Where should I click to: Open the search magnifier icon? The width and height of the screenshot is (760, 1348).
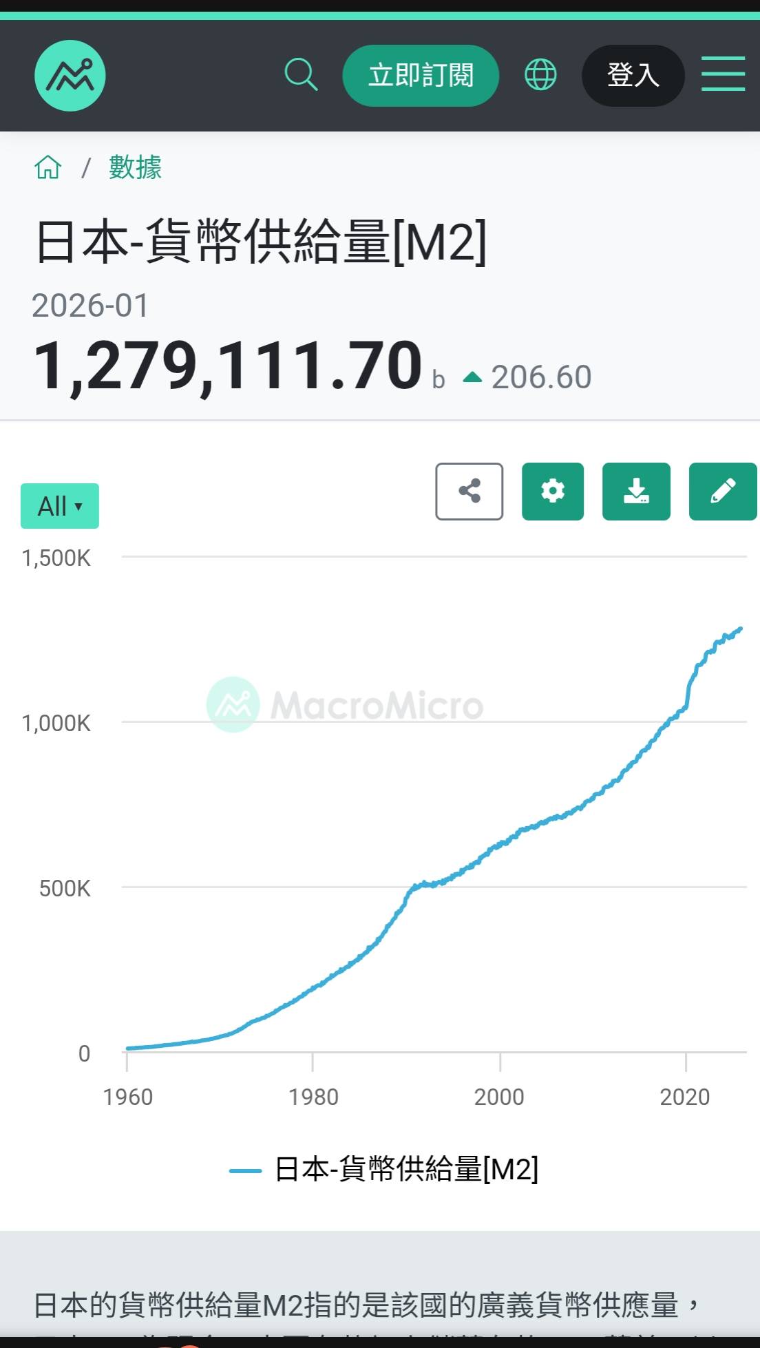301,74
